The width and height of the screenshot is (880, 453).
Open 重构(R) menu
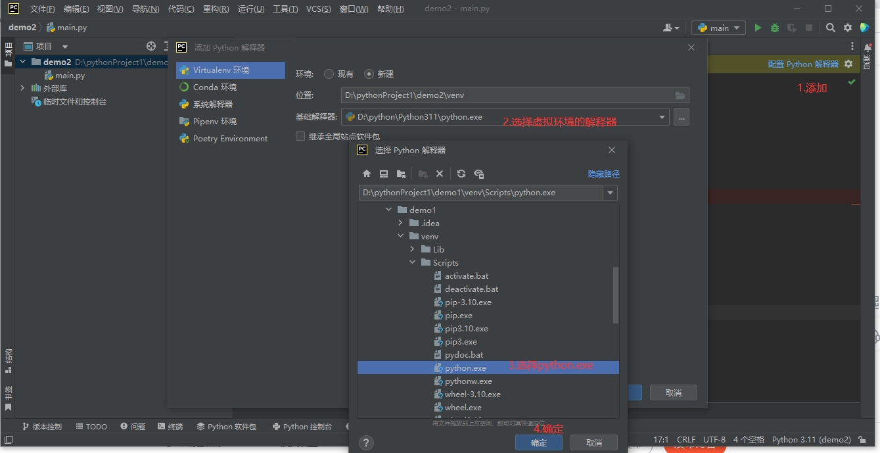216,9
